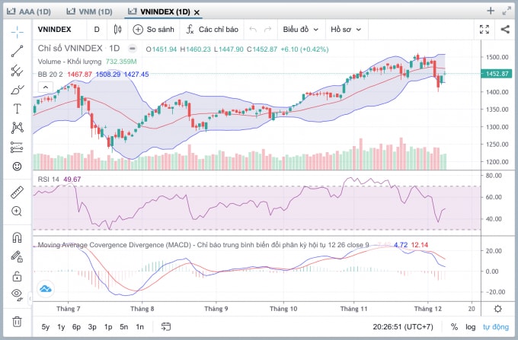
Task: Click the Chỉ số VNINDEX legend collapse icon
Action: (x=132, y=49)
